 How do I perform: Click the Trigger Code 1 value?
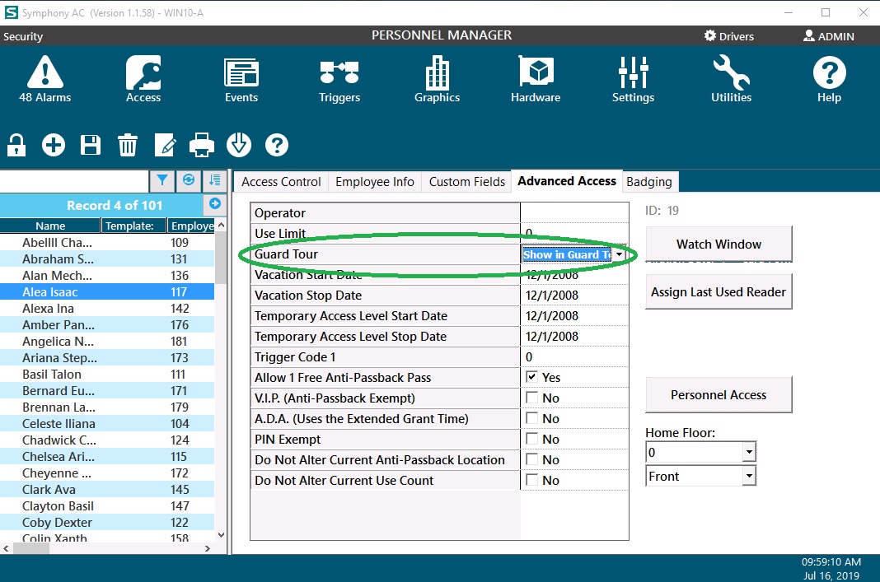tap(574, 357)
